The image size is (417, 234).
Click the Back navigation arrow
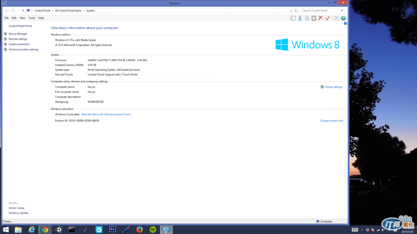coord(7,10)
